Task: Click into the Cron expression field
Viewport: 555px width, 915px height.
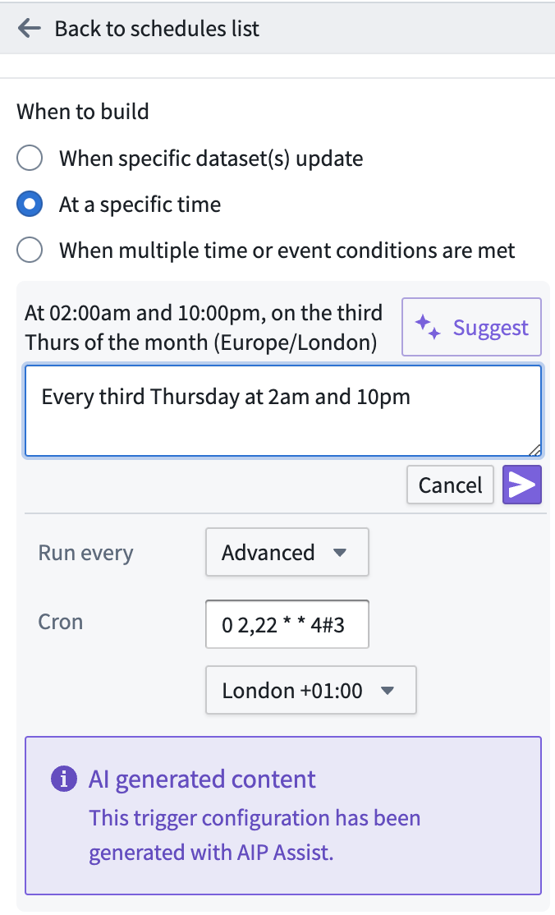Action: [x=287, y=623]
